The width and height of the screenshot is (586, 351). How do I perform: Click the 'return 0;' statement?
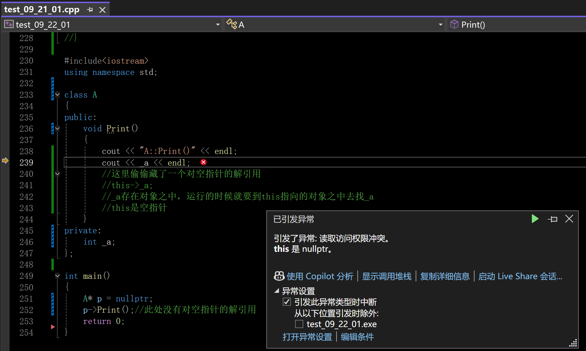point(103,321)
